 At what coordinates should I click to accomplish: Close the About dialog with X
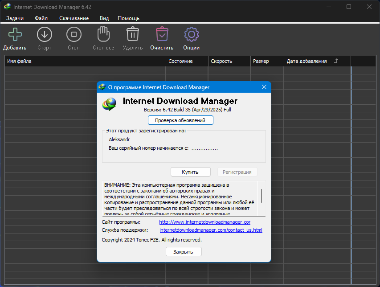coord(264,87)
